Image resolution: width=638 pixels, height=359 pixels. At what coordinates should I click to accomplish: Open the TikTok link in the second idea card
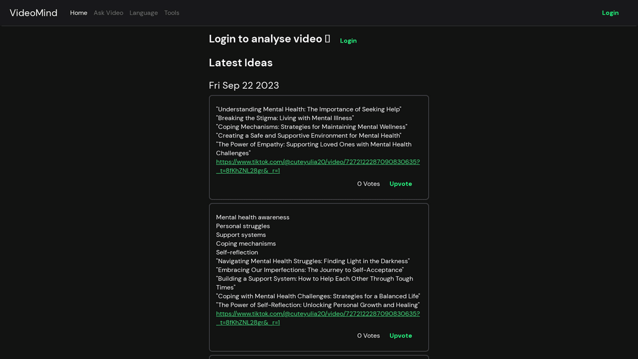(318, 314)
